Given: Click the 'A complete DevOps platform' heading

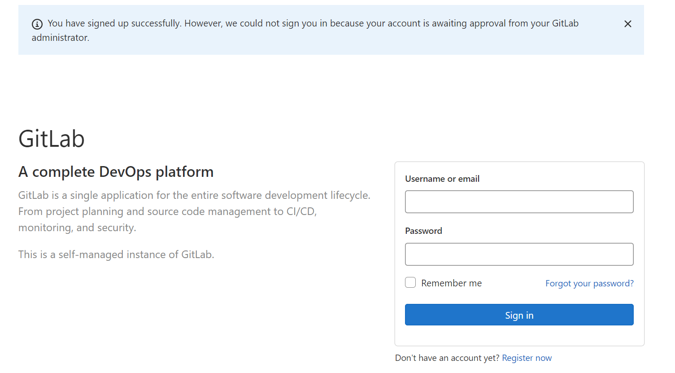Looking at the screenshot, I should (x=116, y=172).
